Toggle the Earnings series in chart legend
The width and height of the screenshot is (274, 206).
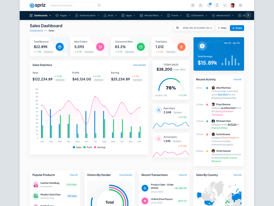click(99, 147)
